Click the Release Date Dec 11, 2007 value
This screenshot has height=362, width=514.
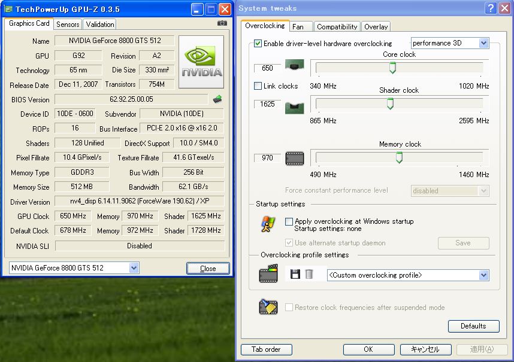(78, 84)
